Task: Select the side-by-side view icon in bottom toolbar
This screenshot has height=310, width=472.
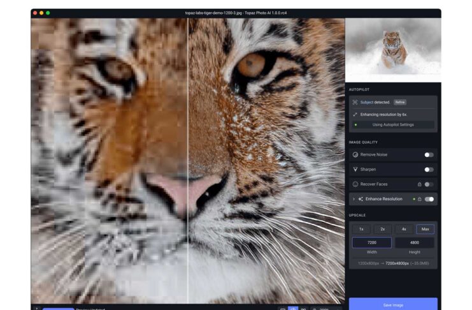Action: (303, 309)
